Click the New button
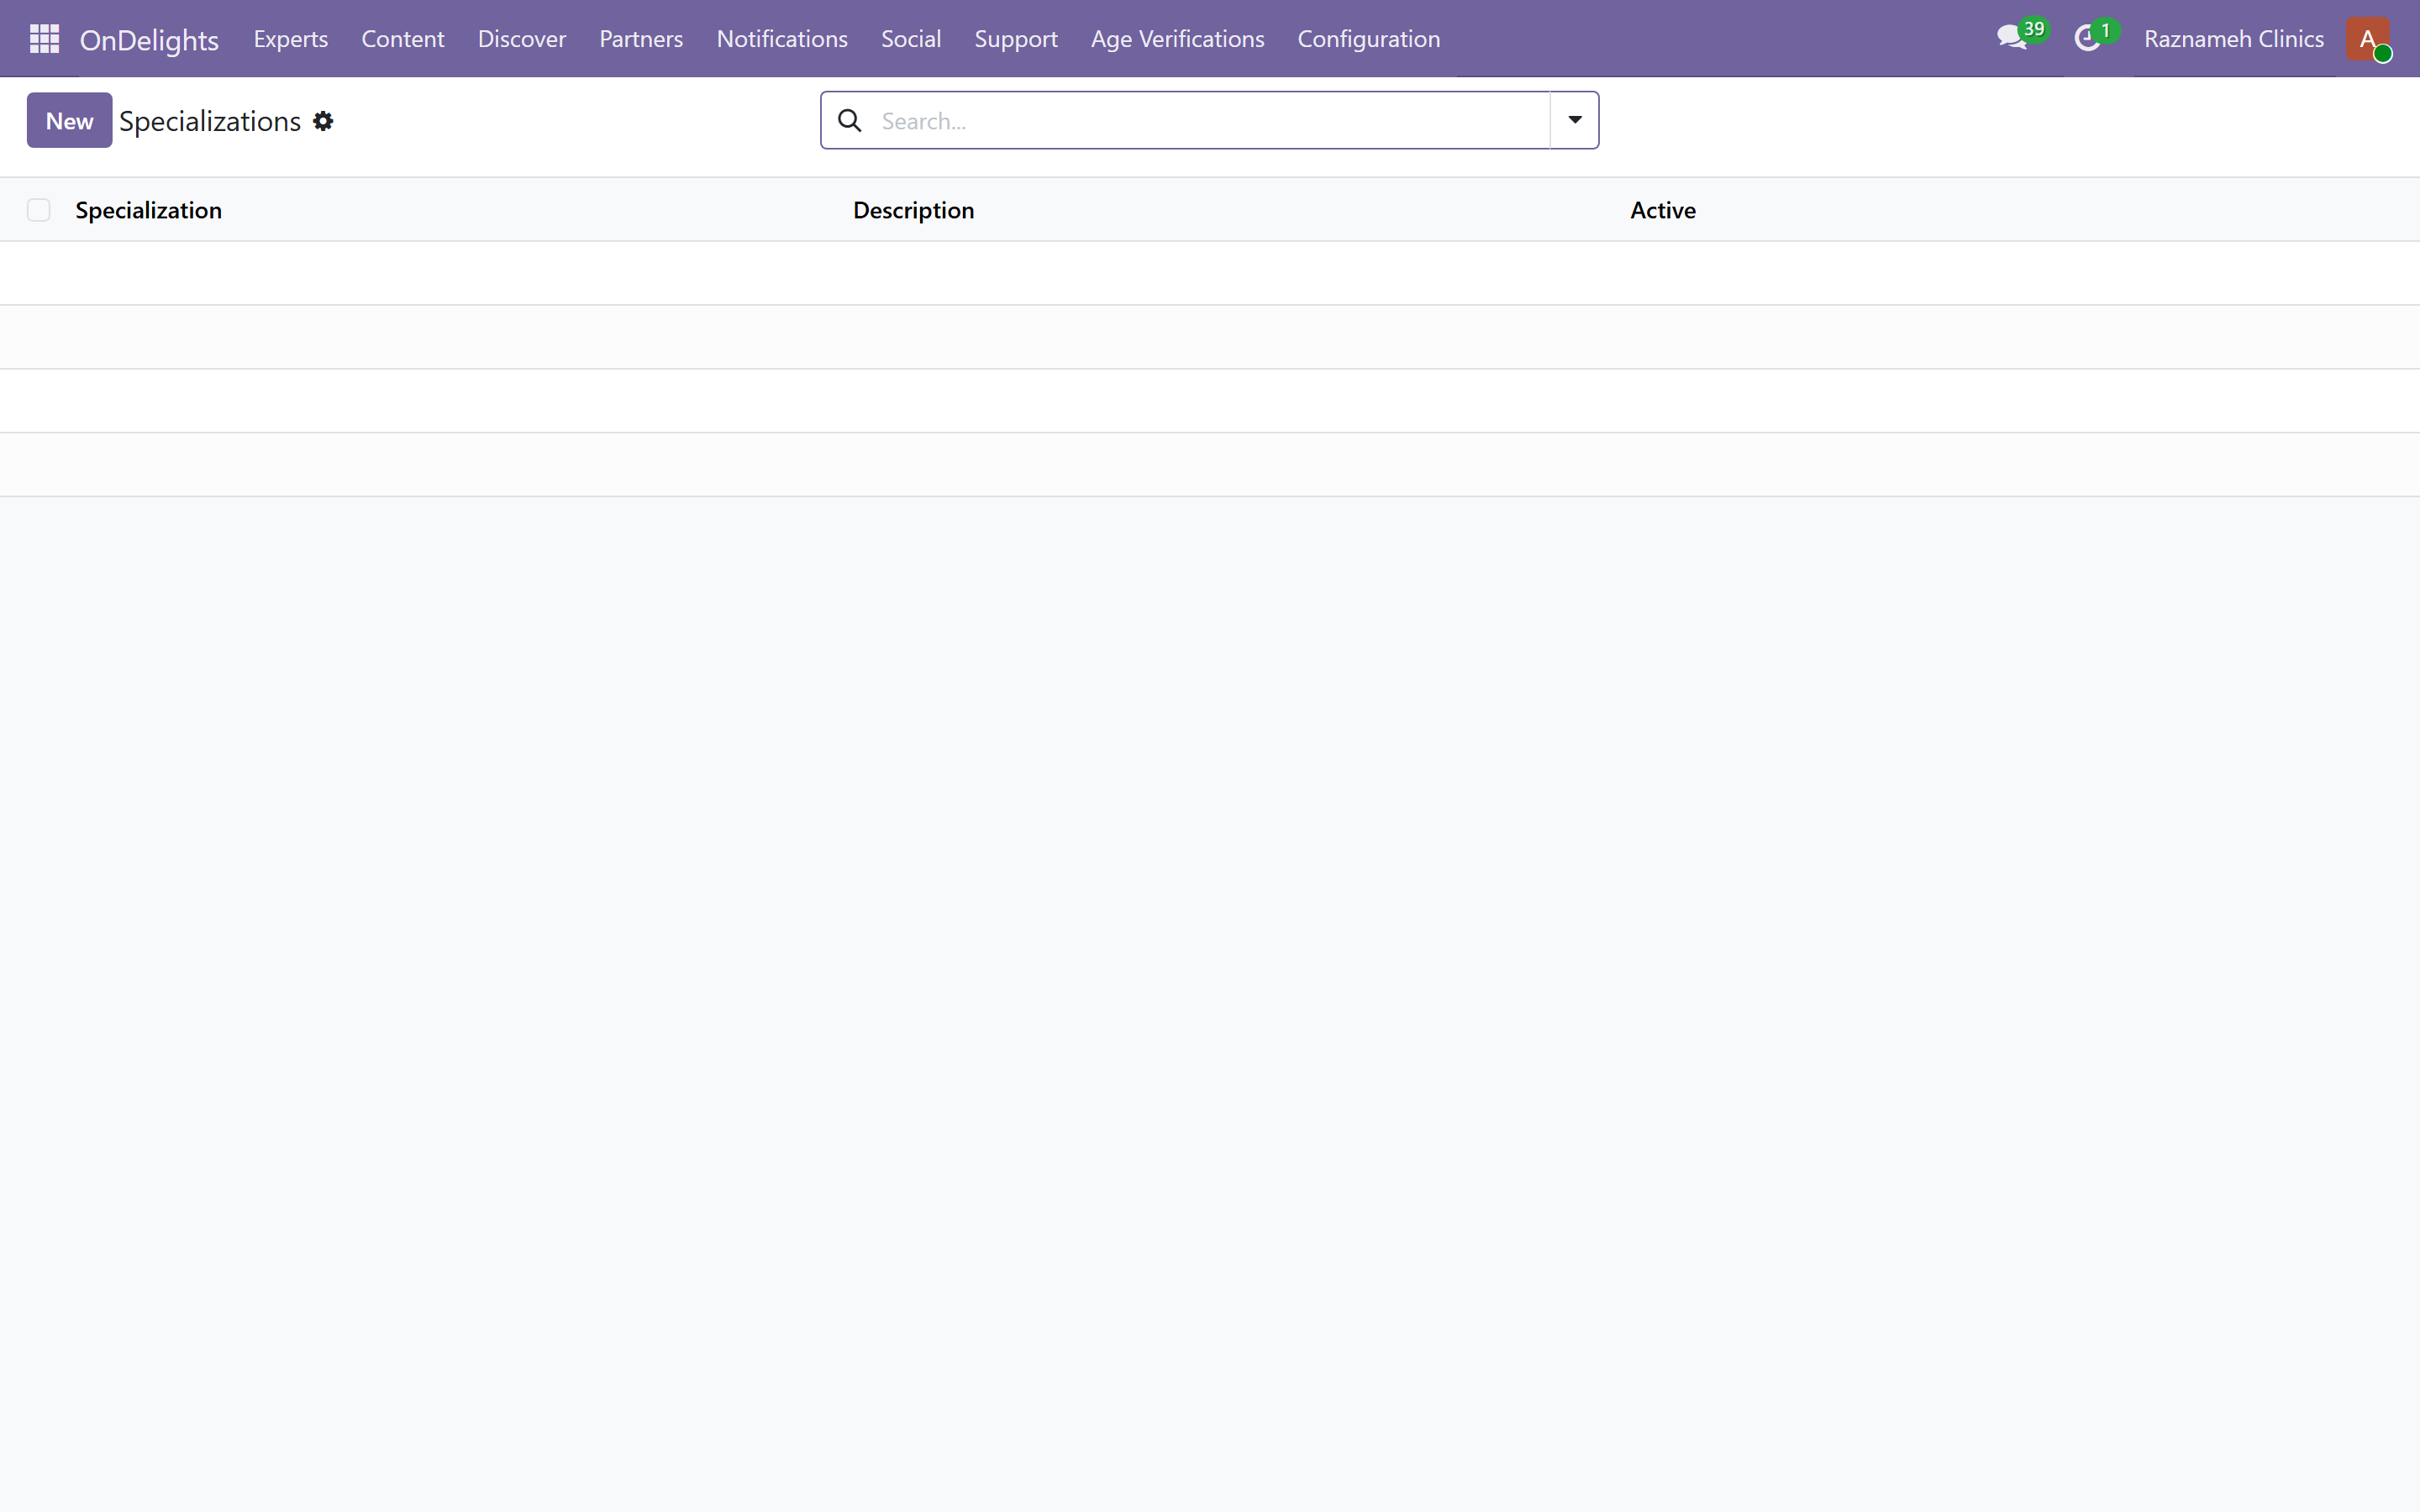 coord(69,120)
